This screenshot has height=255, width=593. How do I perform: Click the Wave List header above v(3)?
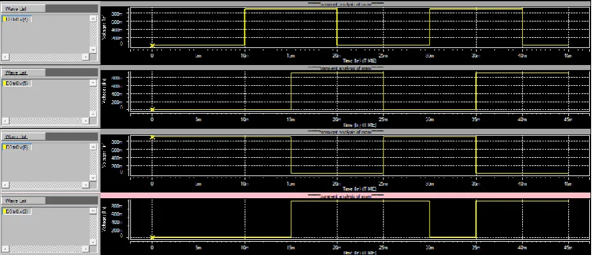23,201
